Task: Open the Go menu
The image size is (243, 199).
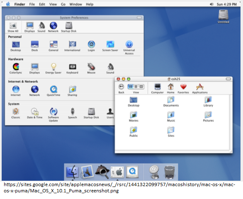Action: (x=63, y=4)
